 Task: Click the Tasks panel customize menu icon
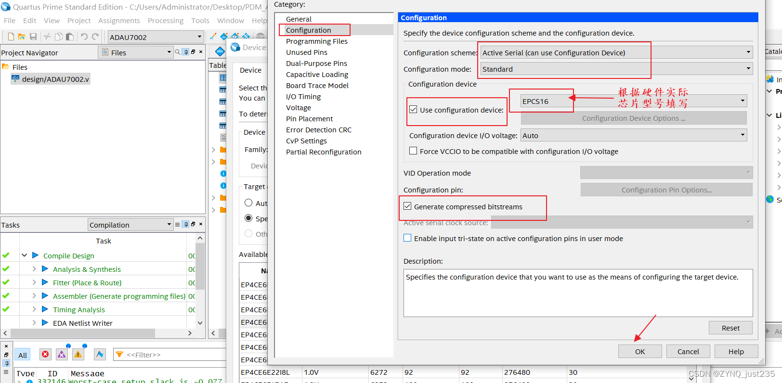click(178, 224)
